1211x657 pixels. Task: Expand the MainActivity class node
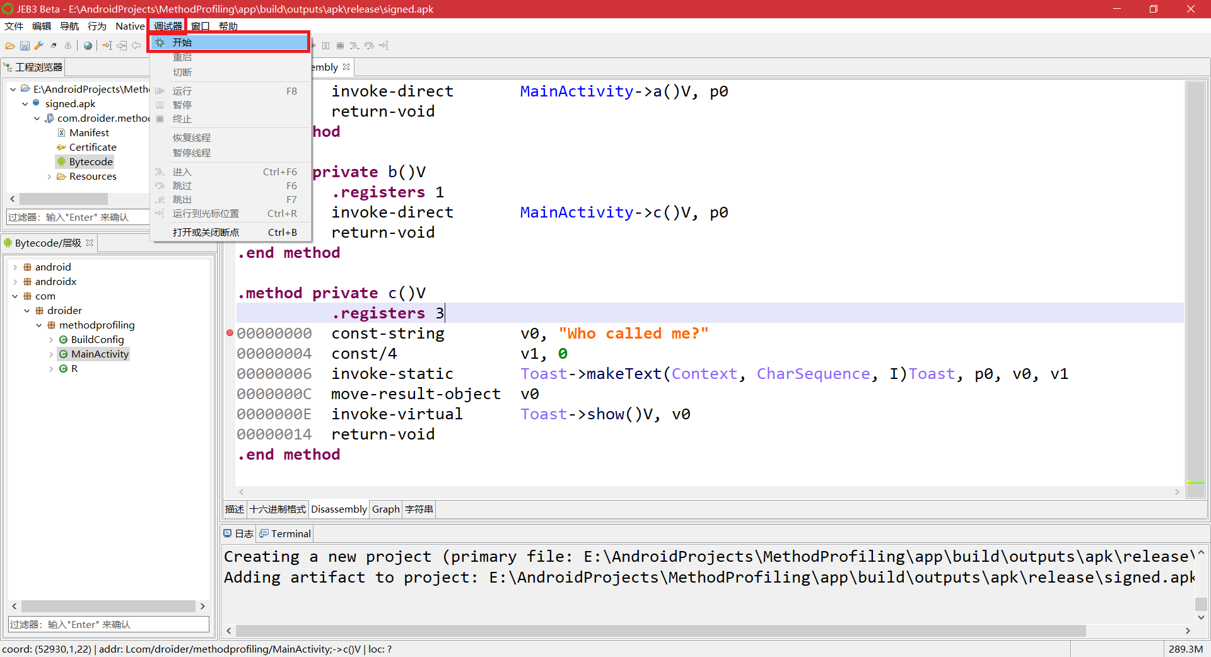pos(51,354)
